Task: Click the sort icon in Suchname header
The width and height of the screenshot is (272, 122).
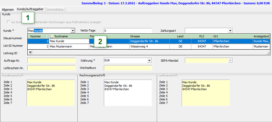Action: click(x=52, y=36)
